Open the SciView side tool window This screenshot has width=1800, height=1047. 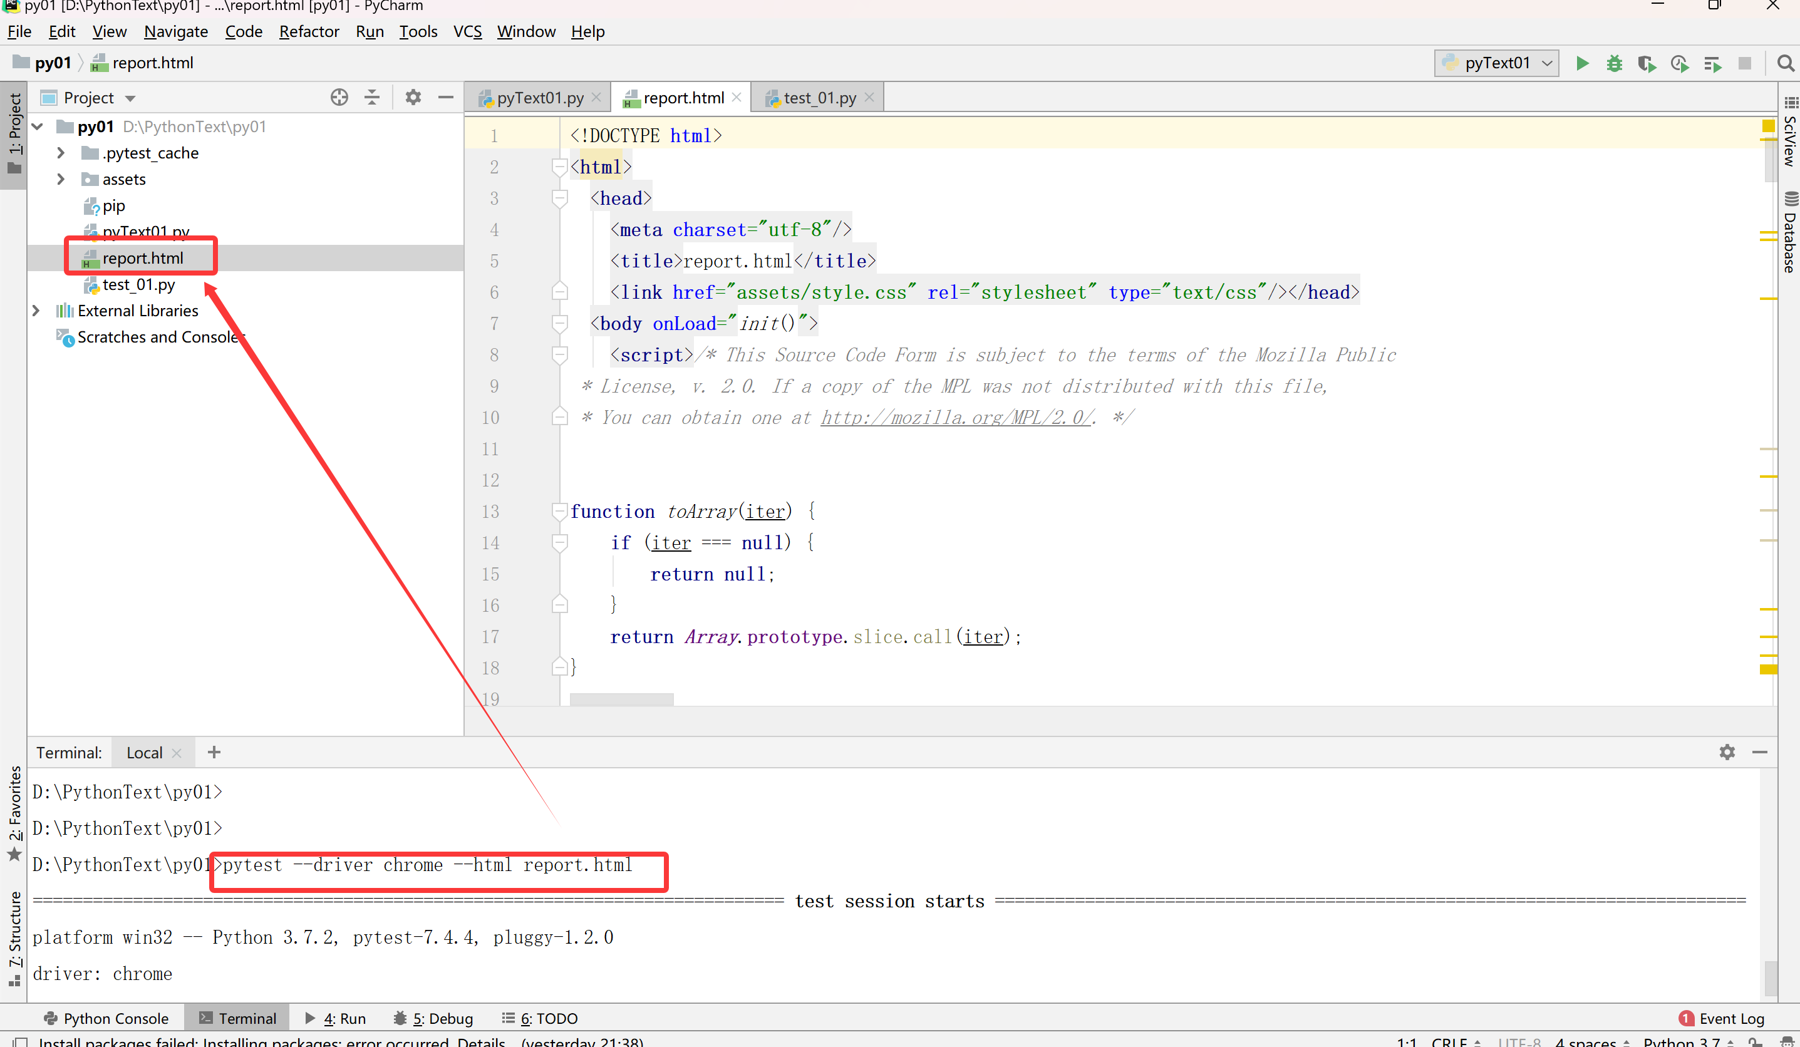(x=1789, y=132)
